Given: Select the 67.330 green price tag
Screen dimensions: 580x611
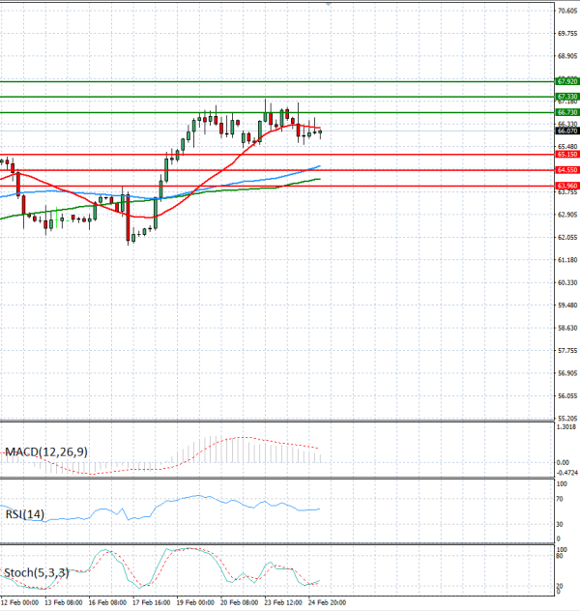Looking at the screenshot, I should [567, 97].
